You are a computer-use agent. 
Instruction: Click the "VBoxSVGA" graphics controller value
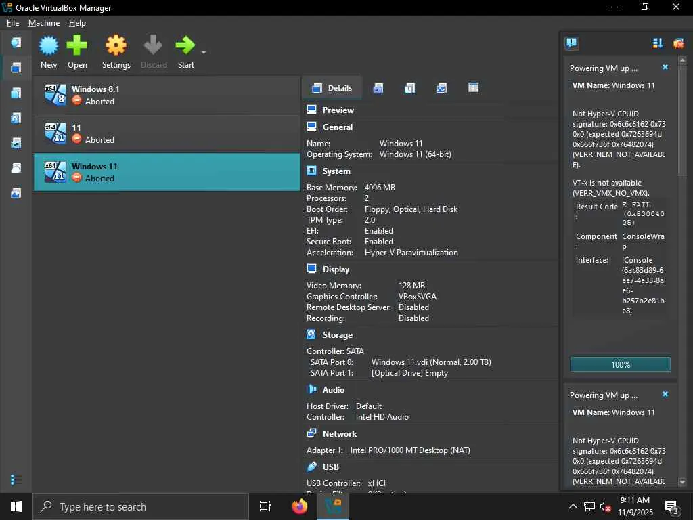click(417, 297)
